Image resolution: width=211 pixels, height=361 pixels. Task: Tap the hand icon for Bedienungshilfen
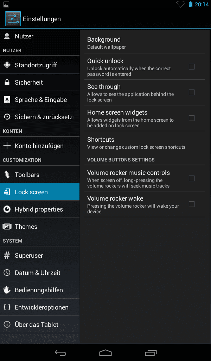7,290
